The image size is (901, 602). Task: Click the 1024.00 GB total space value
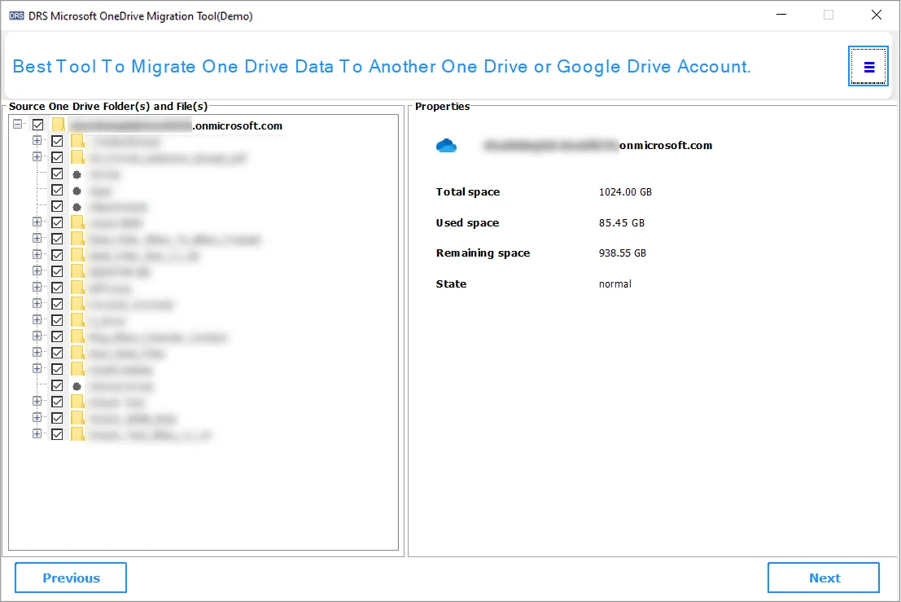(625, 192)
